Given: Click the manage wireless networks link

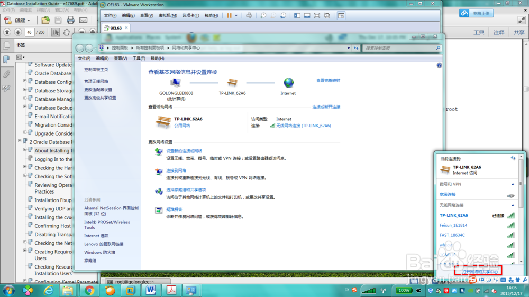Looking at the screenshot, I should [96, 81].
